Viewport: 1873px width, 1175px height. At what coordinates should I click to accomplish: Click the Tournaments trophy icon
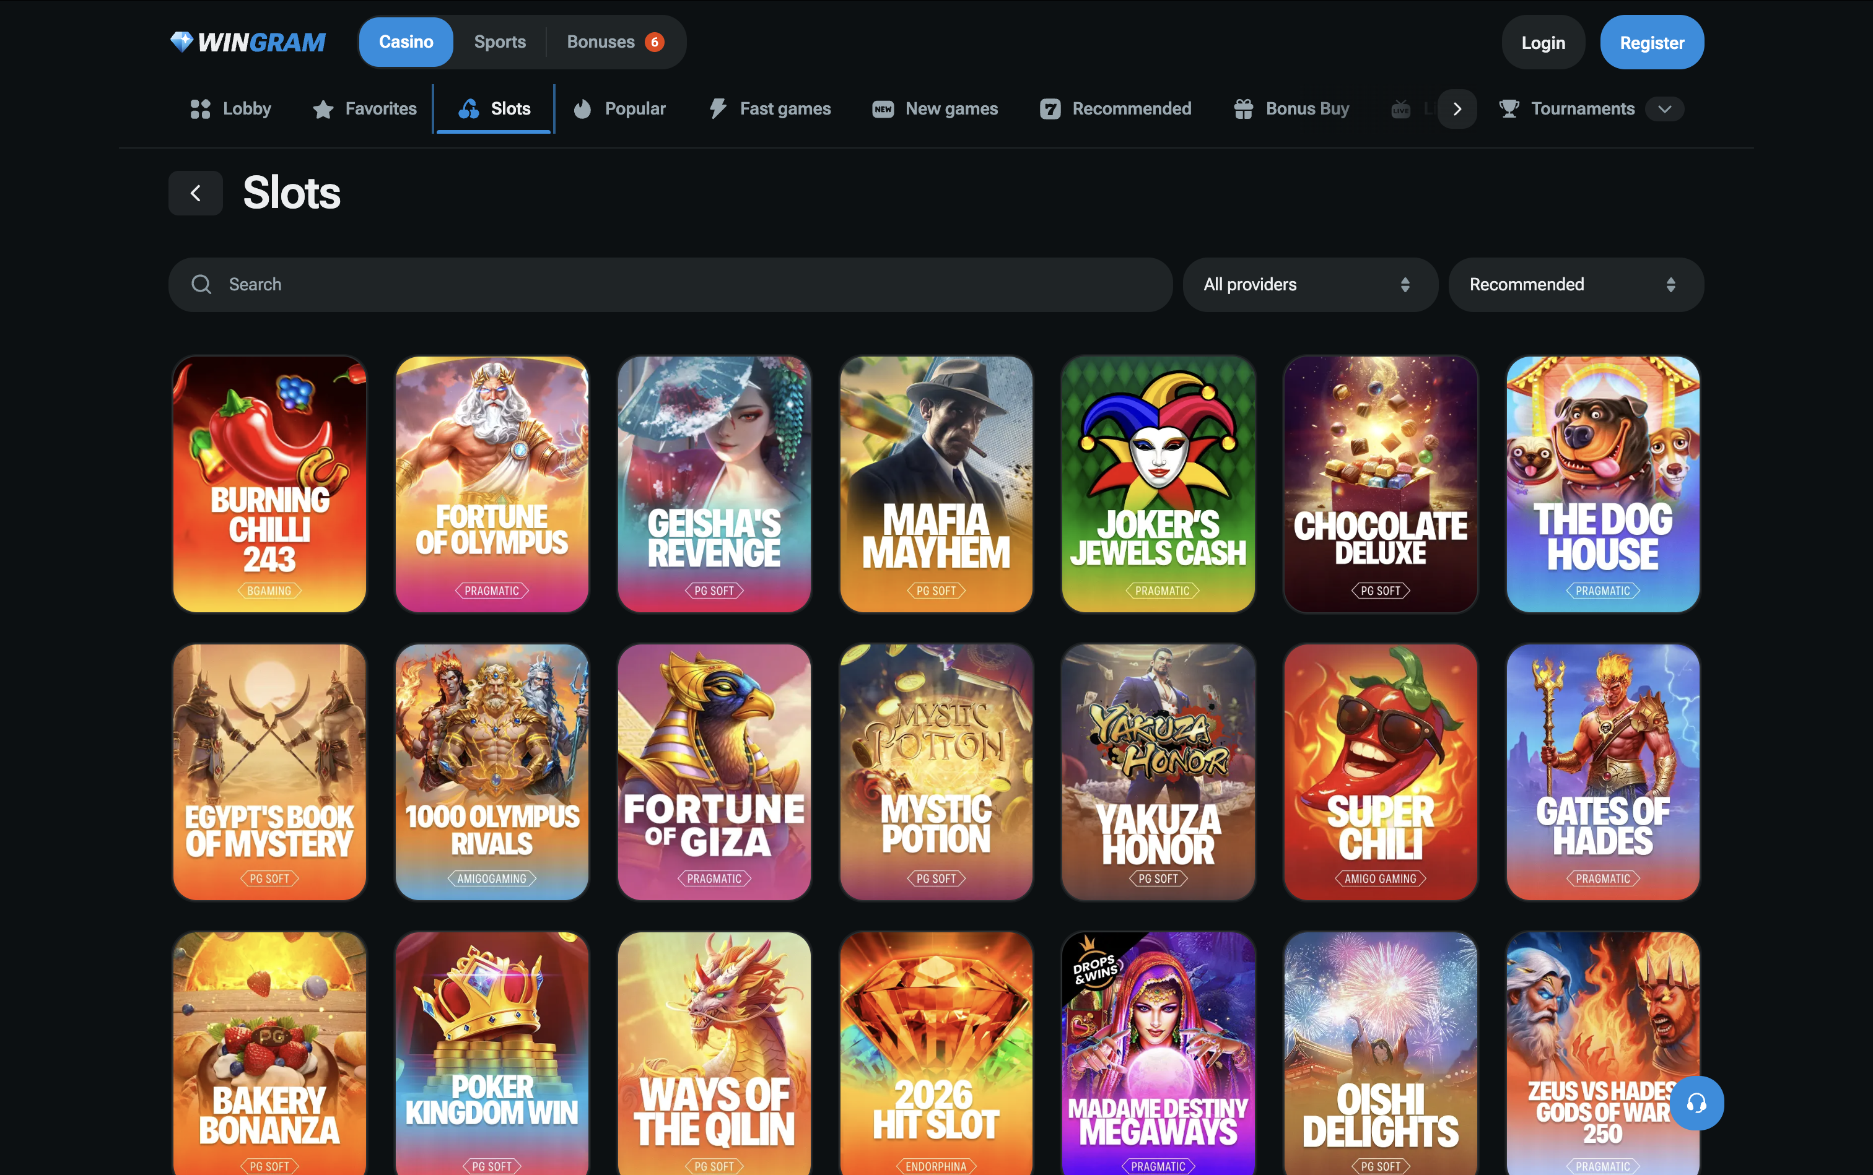pyautogui.click(x=1508, y=109)
